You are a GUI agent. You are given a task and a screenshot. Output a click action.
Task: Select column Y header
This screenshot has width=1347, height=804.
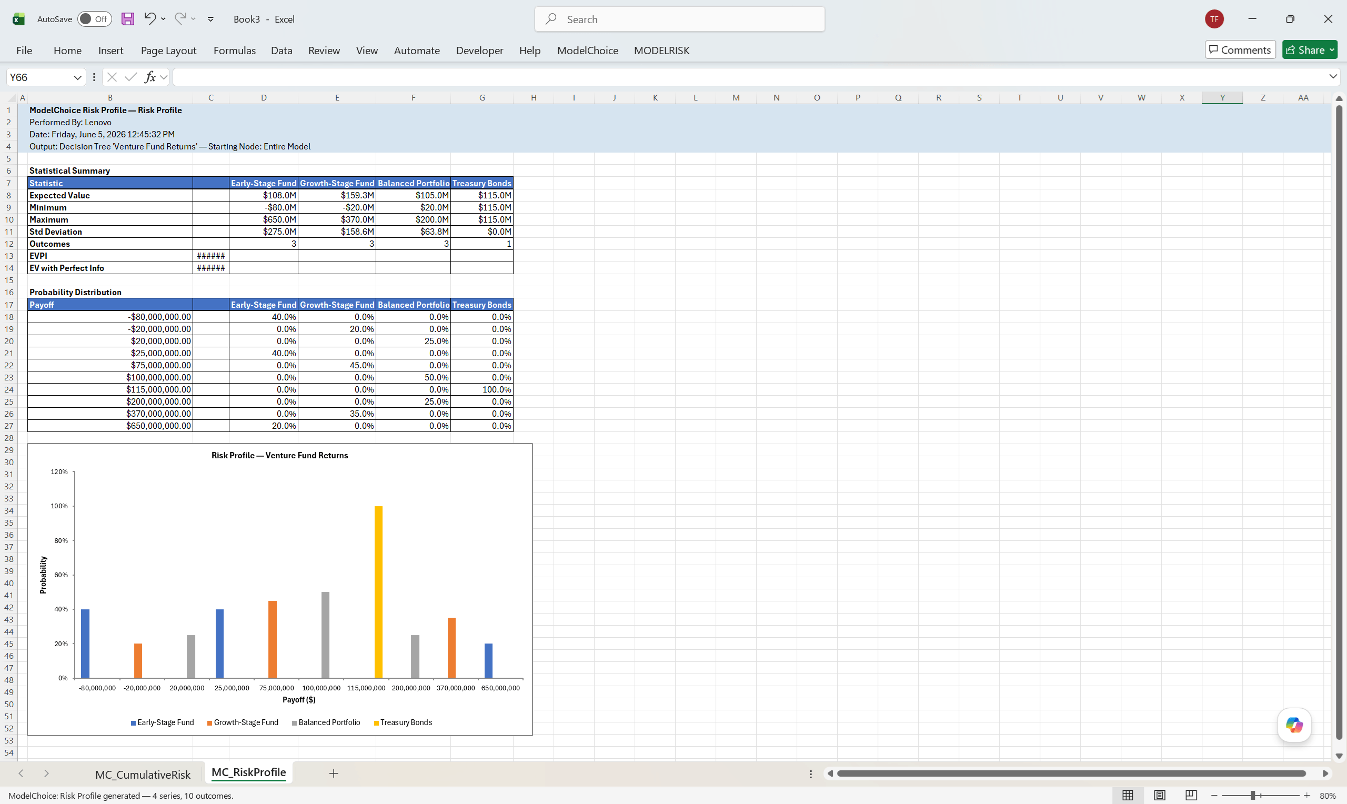click(x=1222, y=97)
